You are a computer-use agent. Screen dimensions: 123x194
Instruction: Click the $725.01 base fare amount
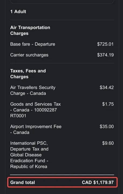pos(106,44)
